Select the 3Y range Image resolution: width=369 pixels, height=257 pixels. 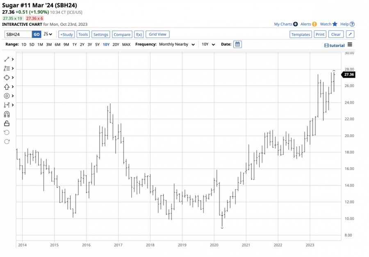click(90, 44)
